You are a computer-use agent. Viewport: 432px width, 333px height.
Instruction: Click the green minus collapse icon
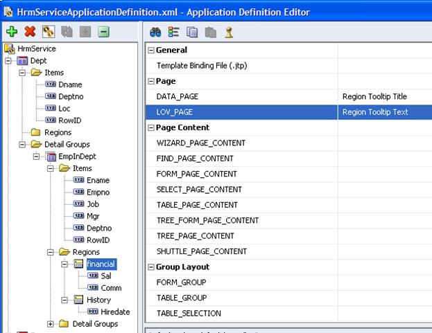click(x=103, y=31)
